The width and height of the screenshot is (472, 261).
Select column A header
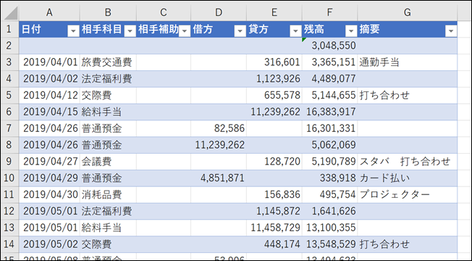pos(49,12)
